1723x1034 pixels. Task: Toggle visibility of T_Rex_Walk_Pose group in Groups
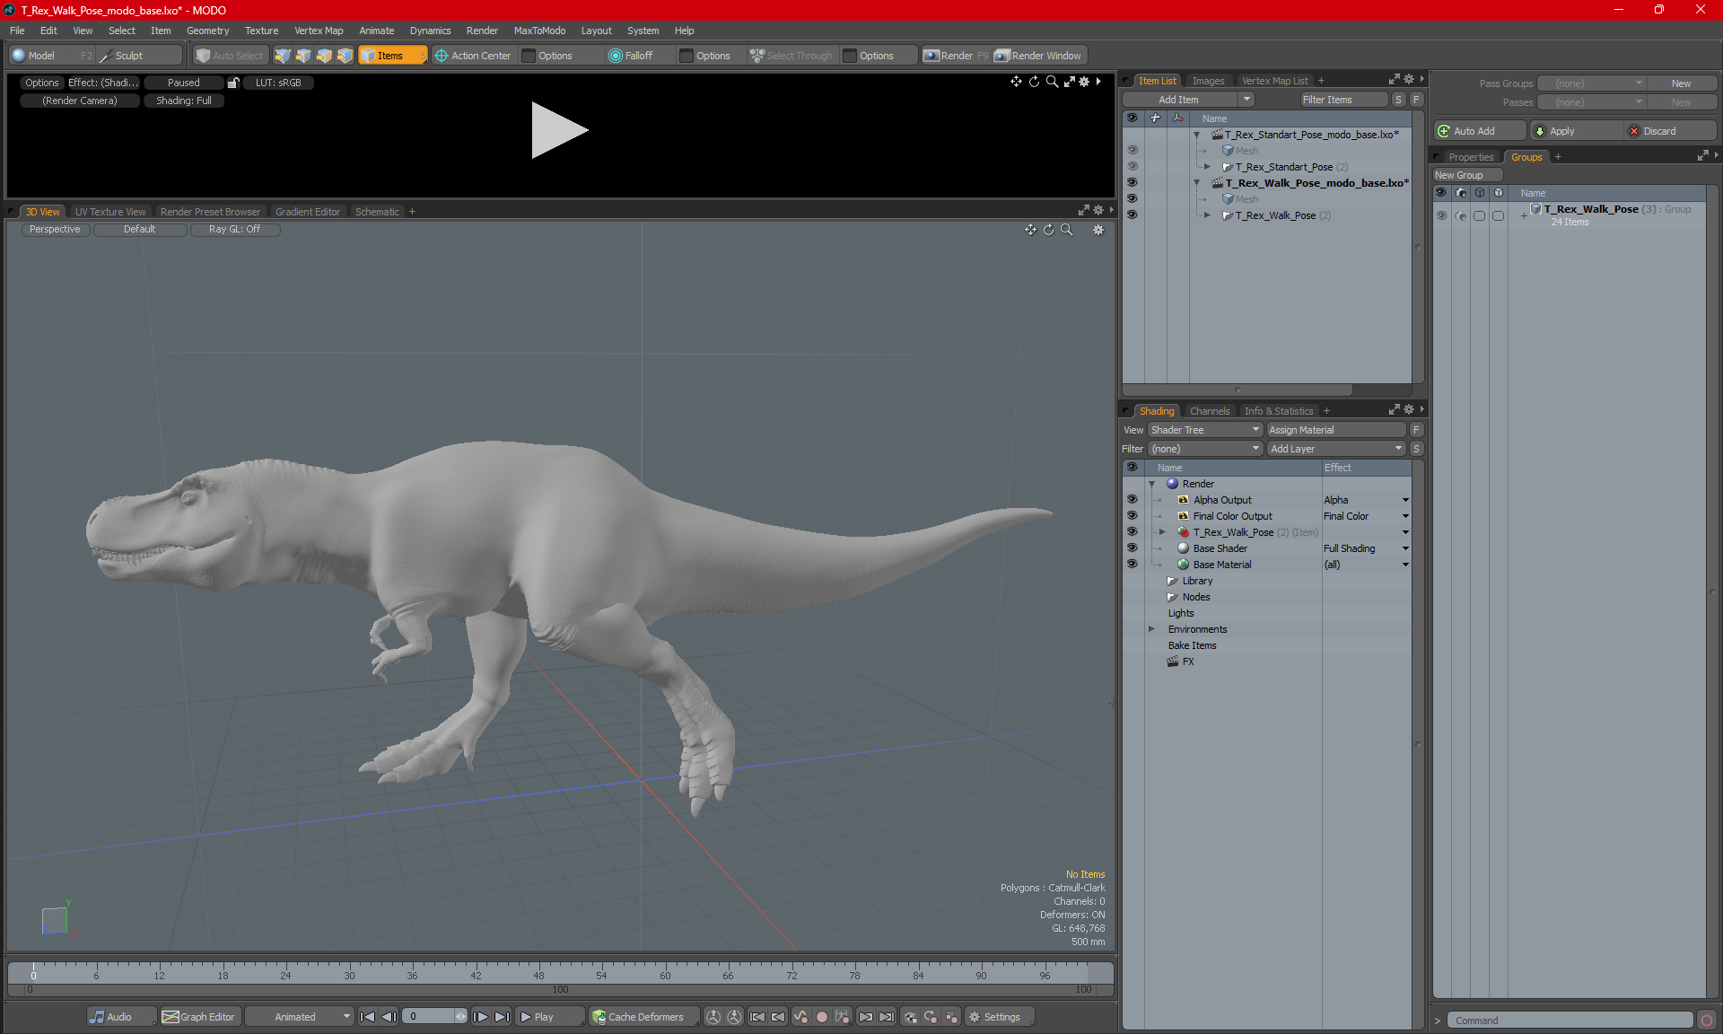[x=1441, y=215]
